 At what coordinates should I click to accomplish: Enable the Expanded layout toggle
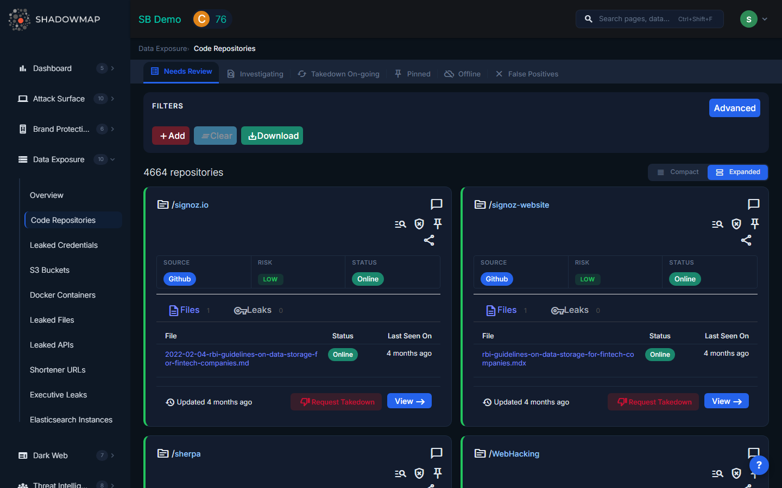(x=737, y=172)
